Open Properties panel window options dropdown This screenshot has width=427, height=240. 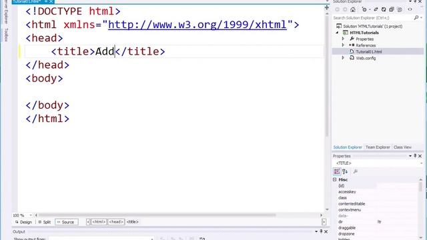pos(410,156)
